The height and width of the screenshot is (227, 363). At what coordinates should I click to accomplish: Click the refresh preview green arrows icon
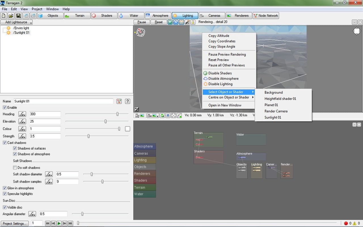(x=162, y=115)
